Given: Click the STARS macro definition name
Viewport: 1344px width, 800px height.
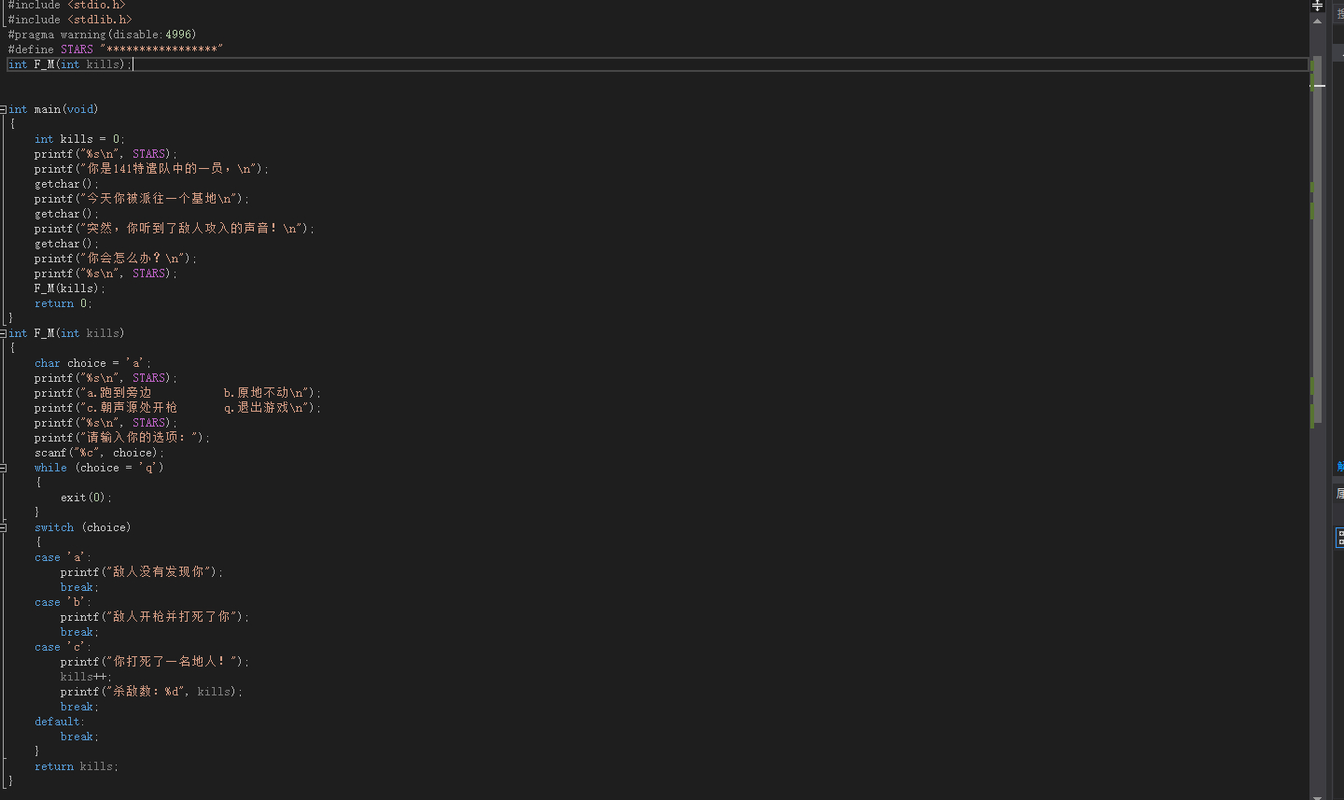Looking at the screenshot, I should click(77, 49).
